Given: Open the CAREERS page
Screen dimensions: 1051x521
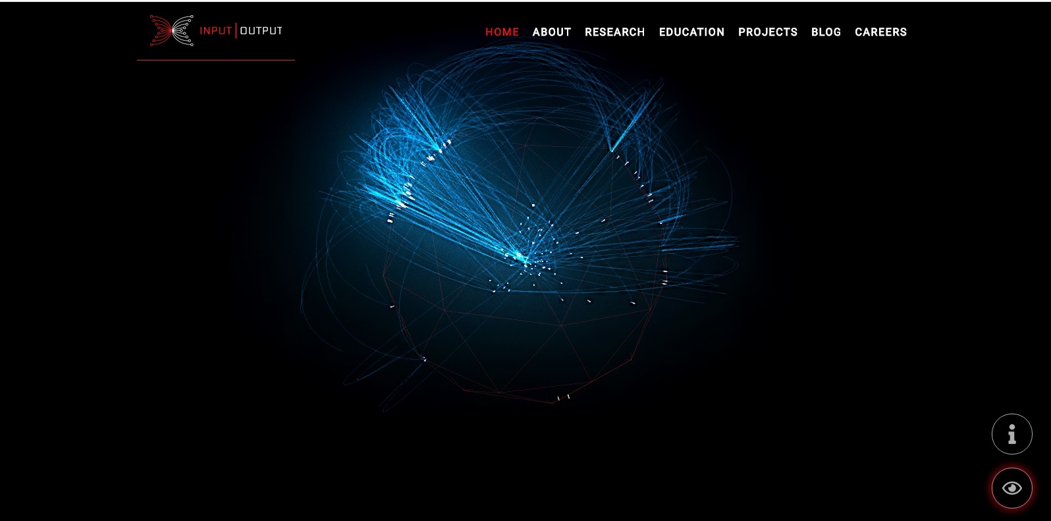Looking at the screenshot, I should 880,32.
